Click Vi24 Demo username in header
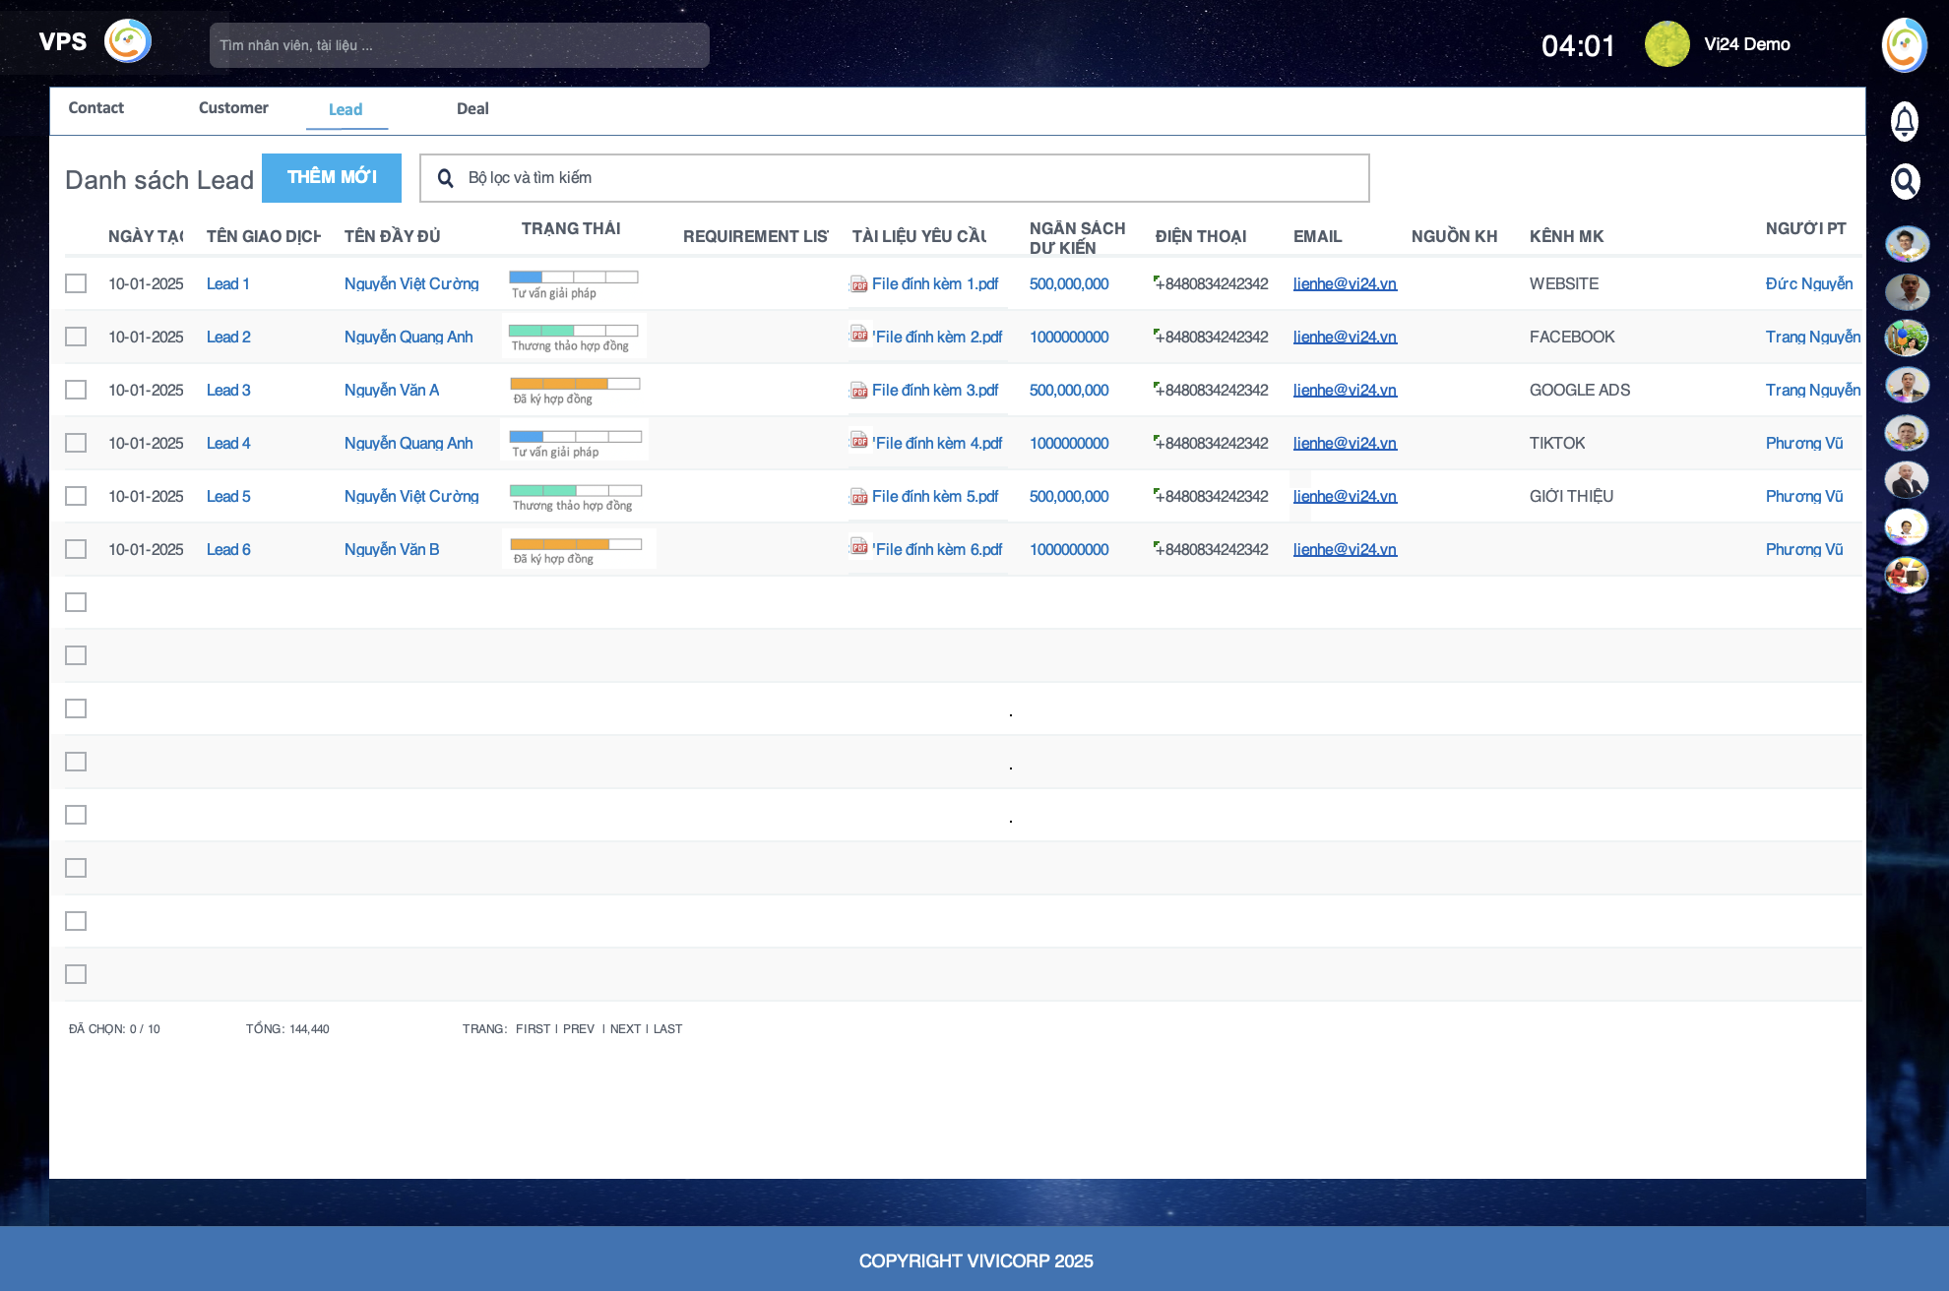Screen dimensions: 1949x1291 [x=1746, y=44]
